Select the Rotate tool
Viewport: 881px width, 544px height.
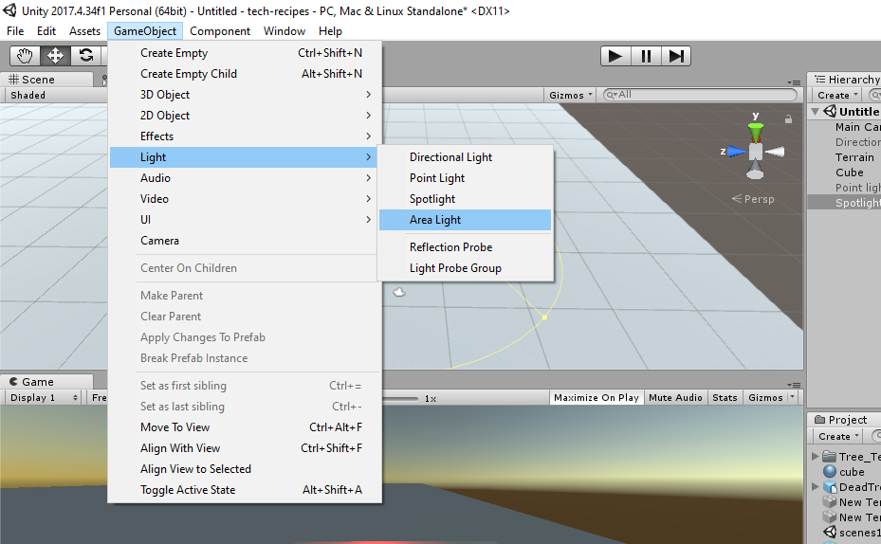[x=85, y=56]
